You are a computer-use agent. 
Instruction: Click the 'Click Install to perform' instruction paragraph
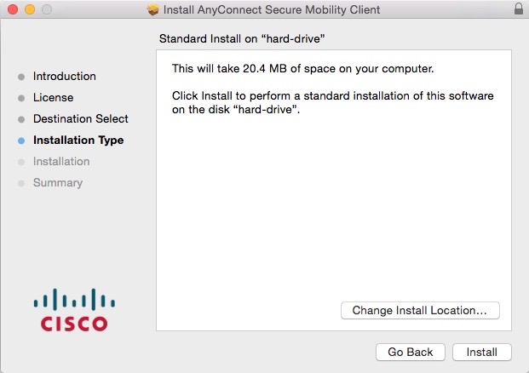[x=332, y=103]
